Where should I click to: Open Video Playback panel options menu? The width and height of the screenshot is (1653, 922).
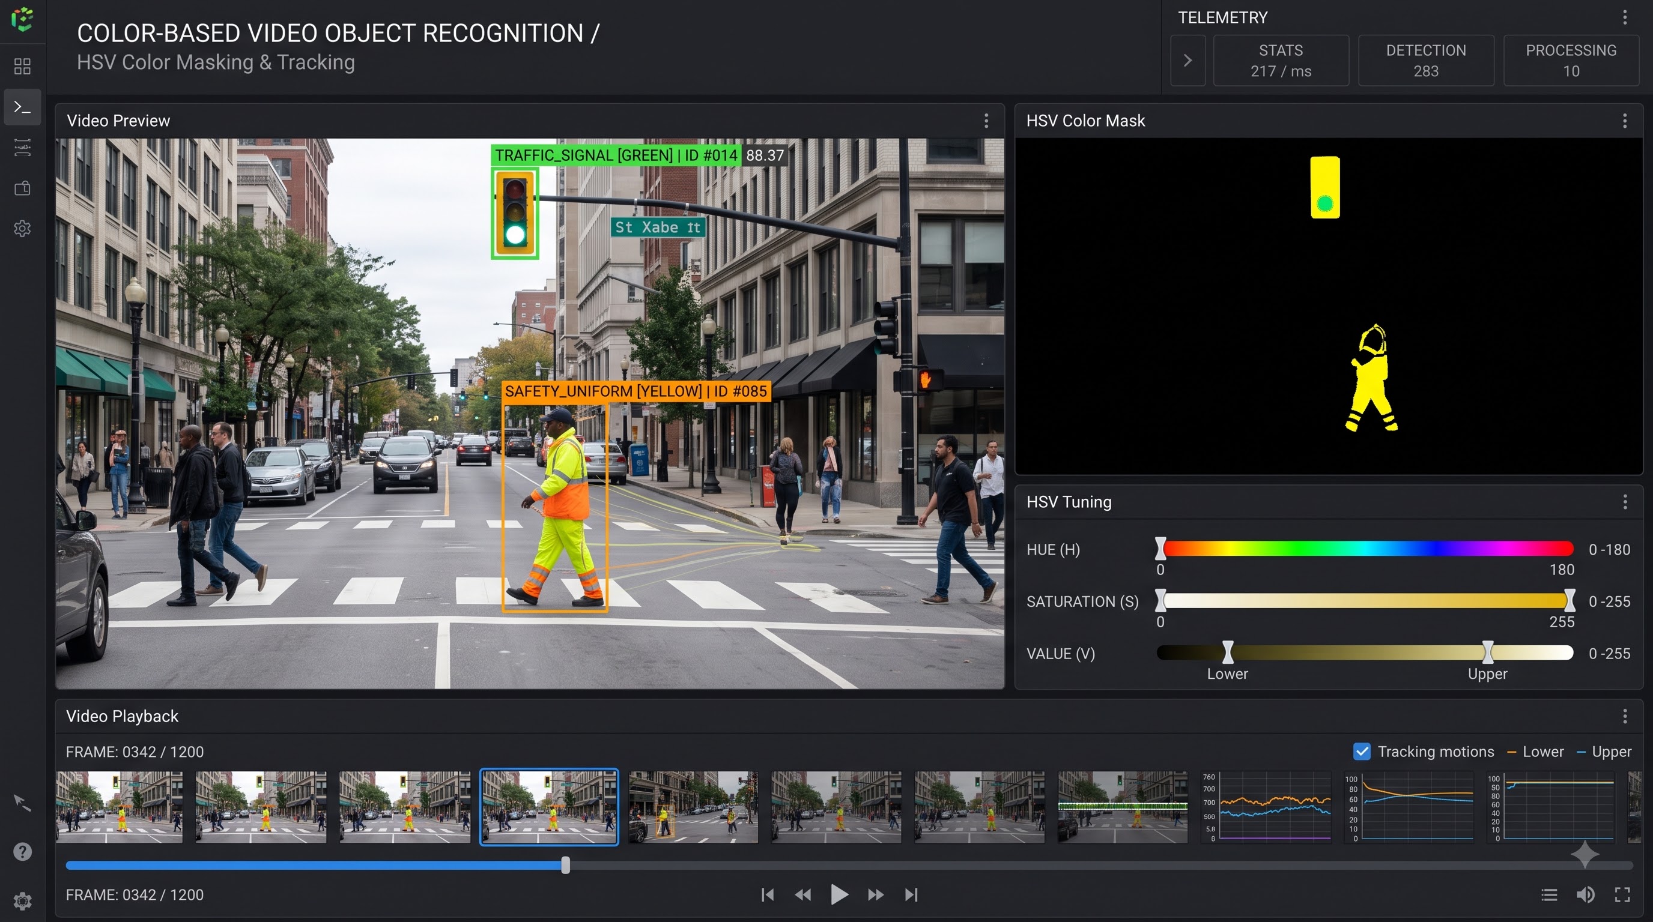(x=1625, y=716)
